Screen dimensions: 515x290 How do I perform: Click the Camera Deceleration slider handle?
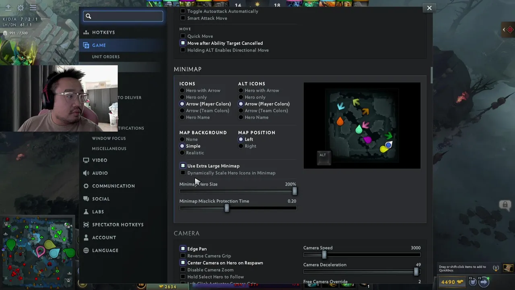tap(416, 271)
